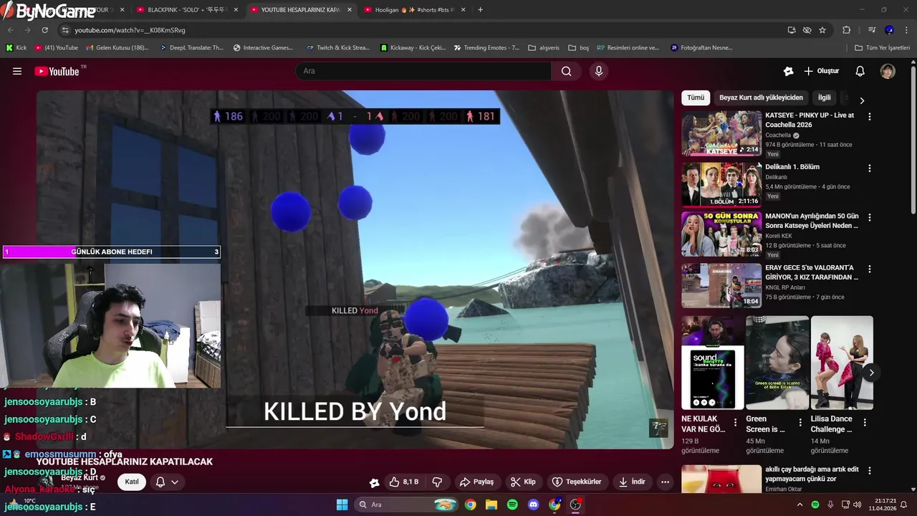Open ERAY GECE 5'te VALORANT'A title
The image size is (917, 516).
(x=812, y=272)
